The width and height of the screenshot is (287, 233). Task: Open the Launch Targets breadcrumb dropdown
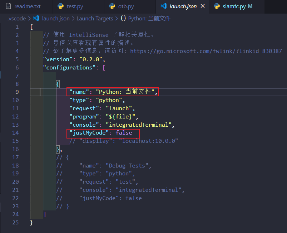click(x=94, y=18)
